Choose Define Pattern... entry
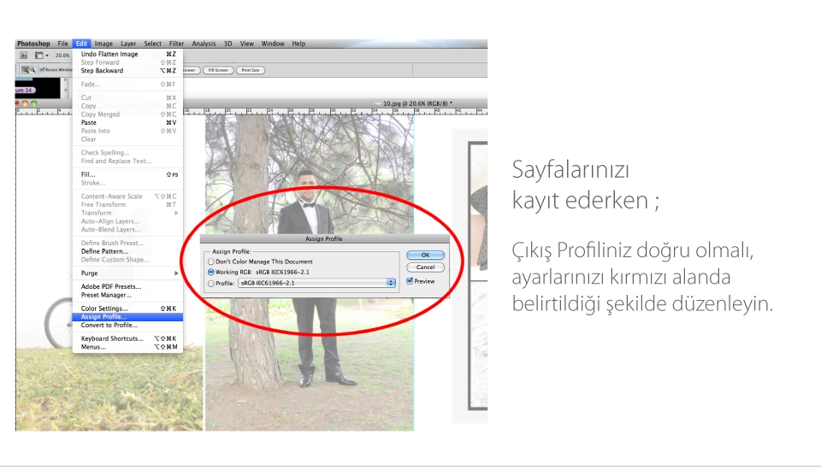Image resolution: width=821 pixels, height=470 pixels. pyautogui.click(x=127, y=251)
